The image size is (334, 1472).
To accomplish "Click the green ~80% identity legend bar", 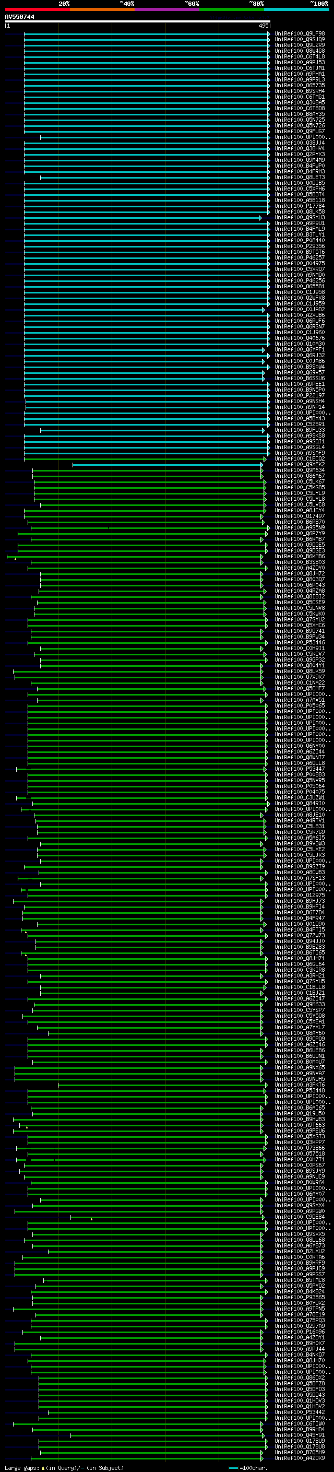I will coord(232,9).
